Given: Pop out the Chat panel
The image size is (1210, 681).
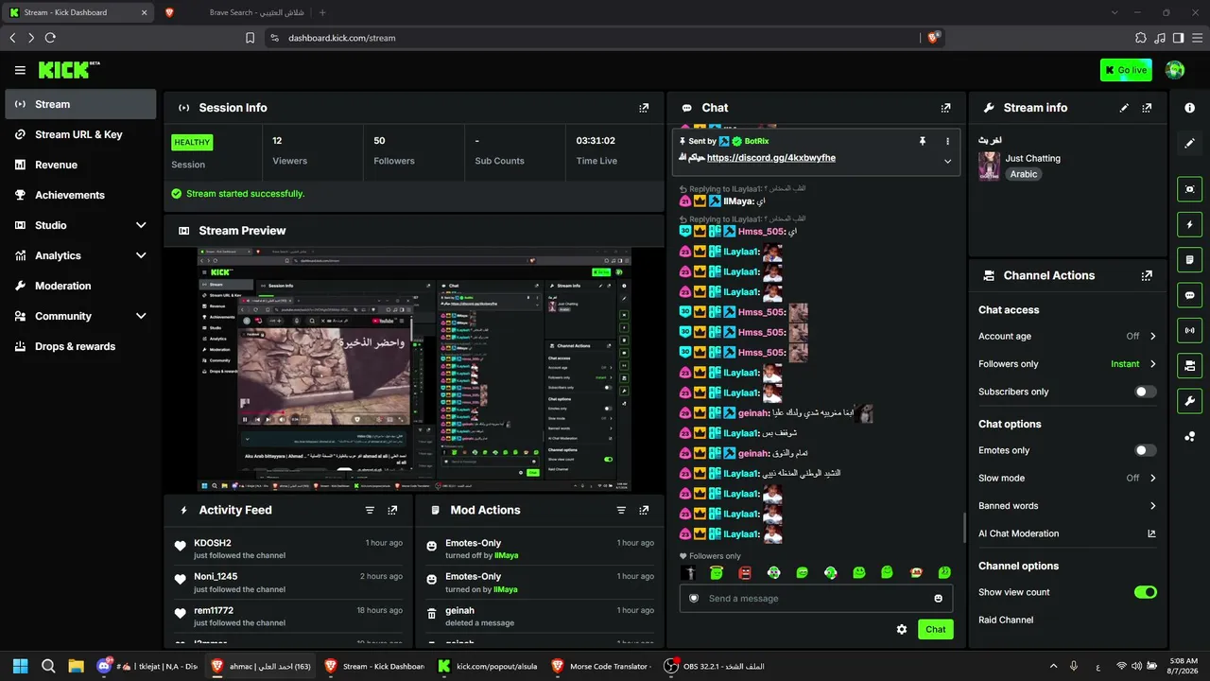Looking at the screenshot, I should coord(945,108).
